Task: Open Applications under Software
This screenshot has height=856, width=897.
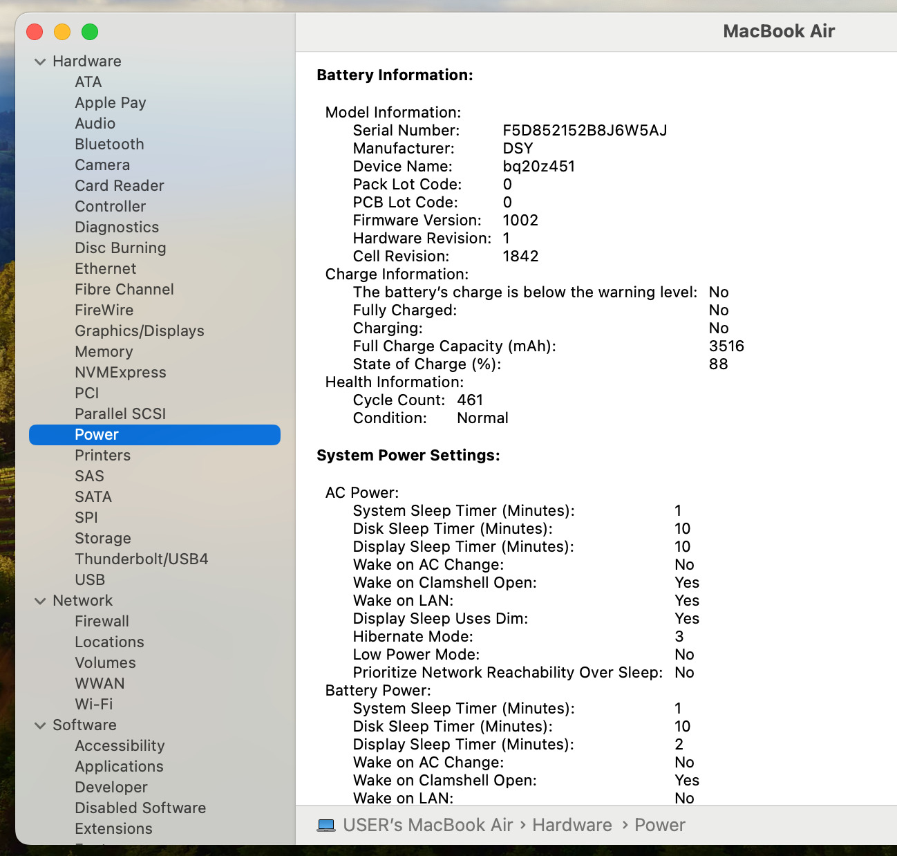Action: (119, 767)
